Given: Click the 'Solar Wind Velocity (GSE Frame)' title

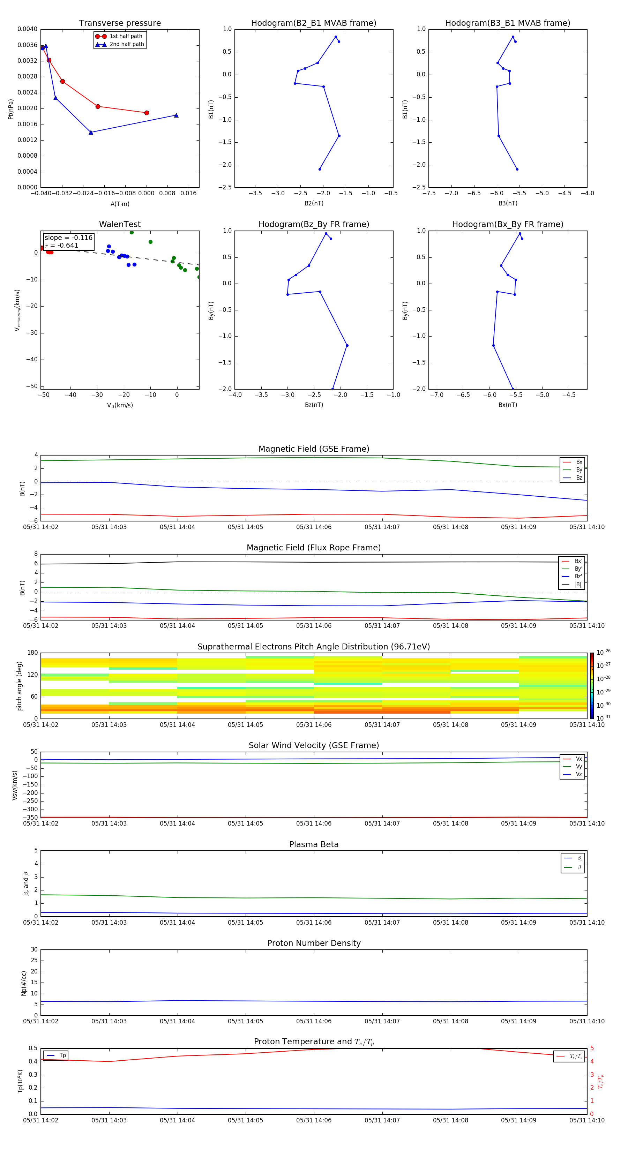Looking at the screenshot, I should (x=314, y=745).
